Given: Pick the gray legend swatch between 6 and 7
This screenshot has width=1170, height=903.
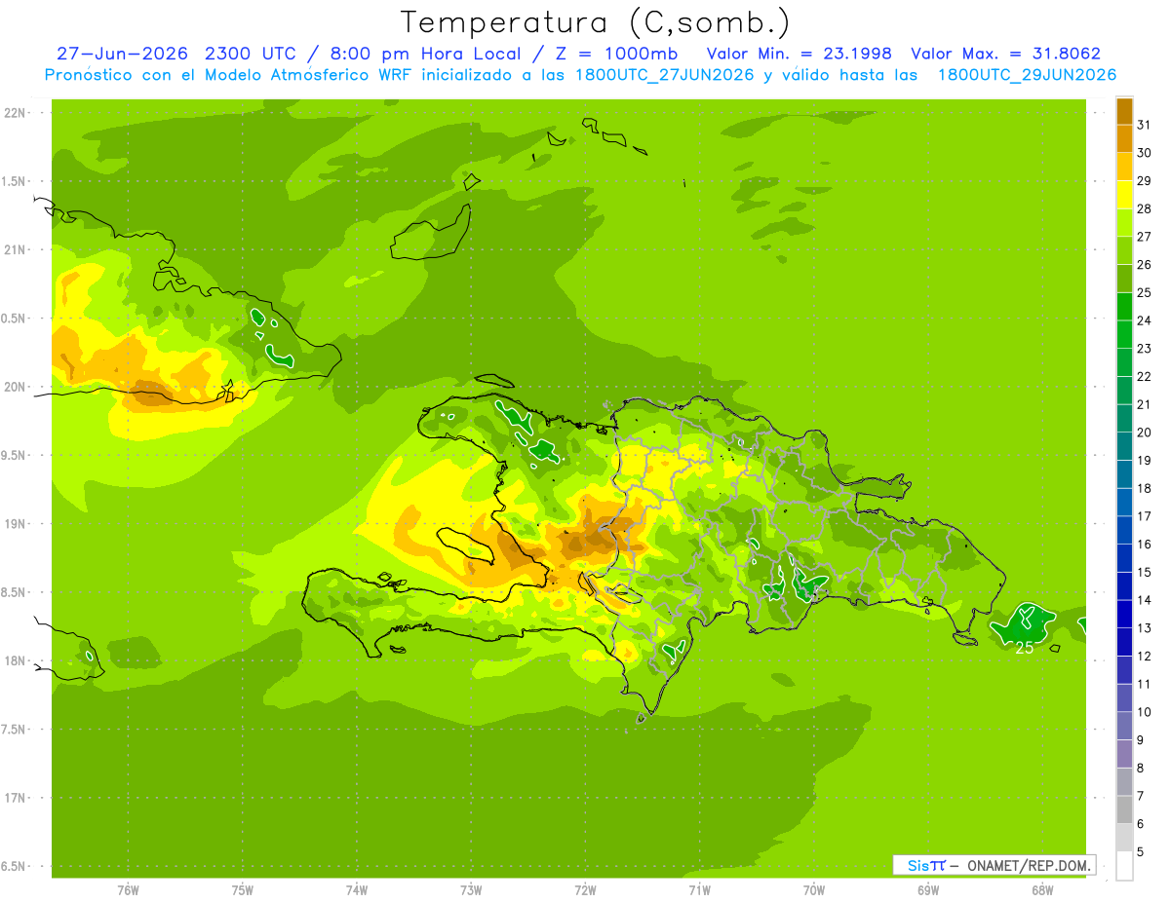Looking at the screenshot, I should [1124, 810].
